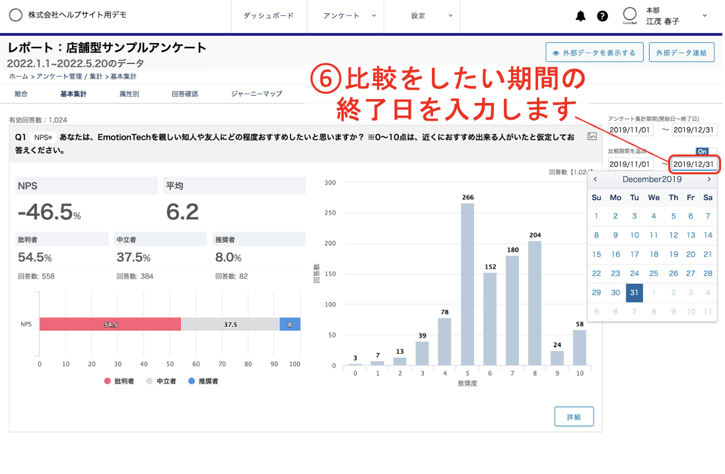Viewport: 725px width, 474px height.
Task: Click the company logo circle at top left
Action: [x=15, y=15]
